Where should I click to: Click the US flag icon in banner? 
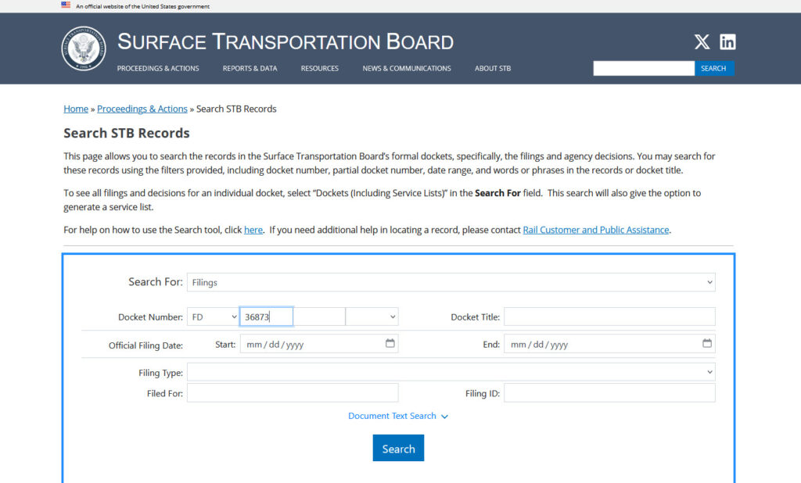(66, 5)
